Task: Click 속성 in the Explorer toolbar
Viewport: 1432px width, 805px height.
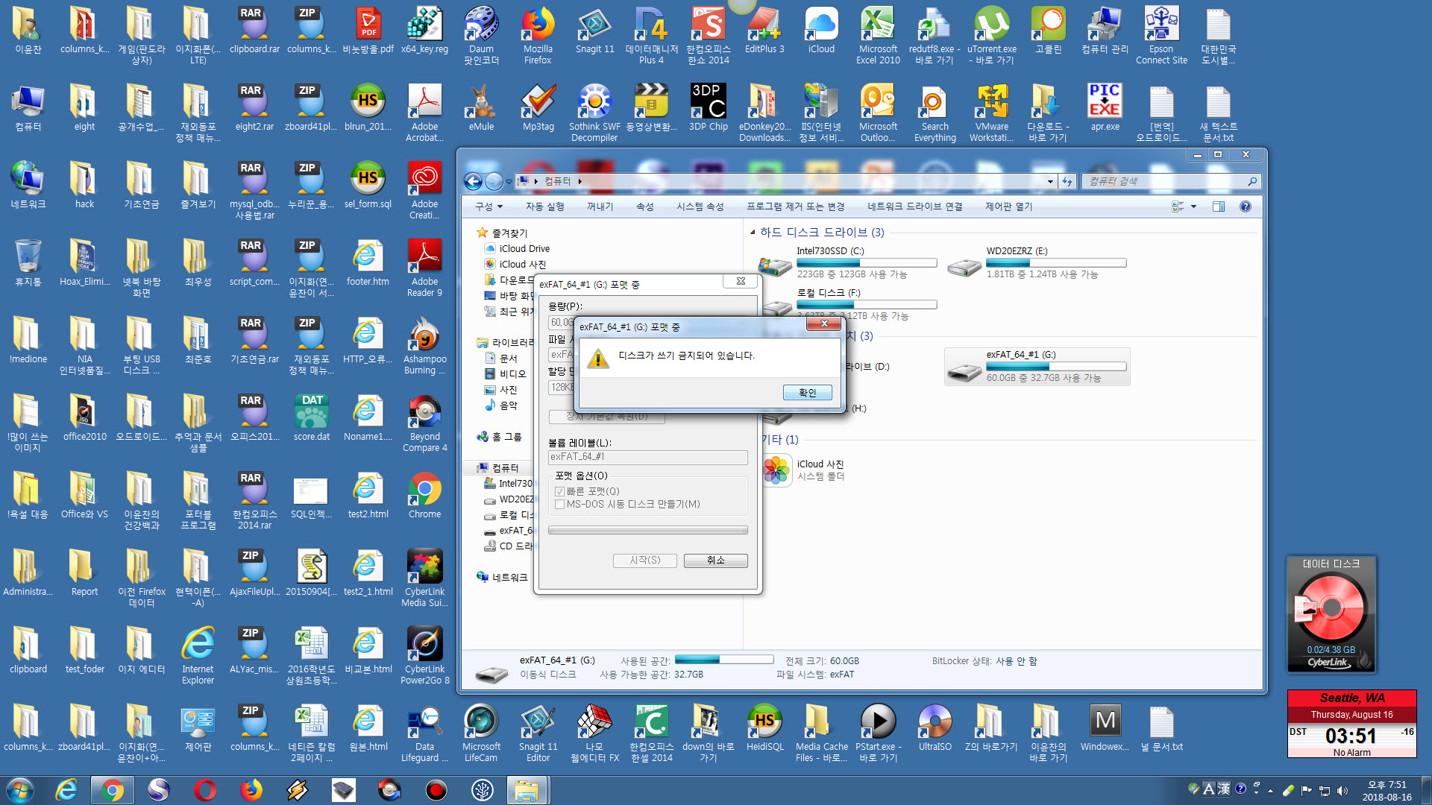Action: point(645,206)
